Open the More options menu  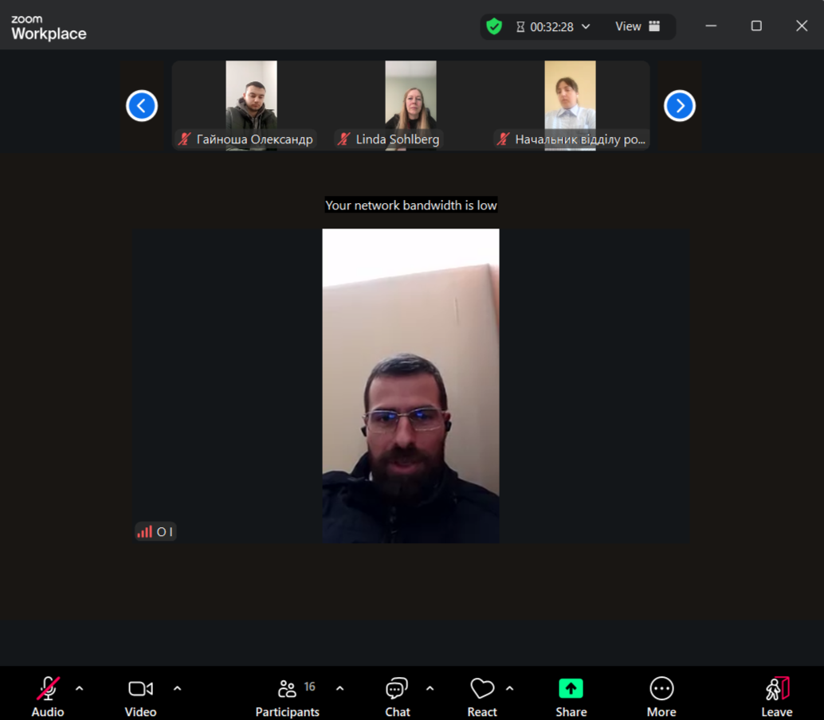[x=661, y=689]
